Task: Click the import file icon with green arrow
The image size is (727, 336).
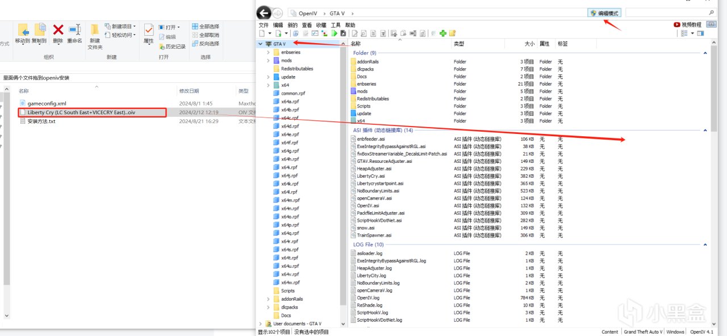Action: point(278,33)
